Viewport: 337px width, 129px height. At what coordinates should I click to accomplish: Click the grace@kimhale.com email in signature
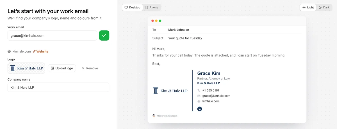(216, 96)
